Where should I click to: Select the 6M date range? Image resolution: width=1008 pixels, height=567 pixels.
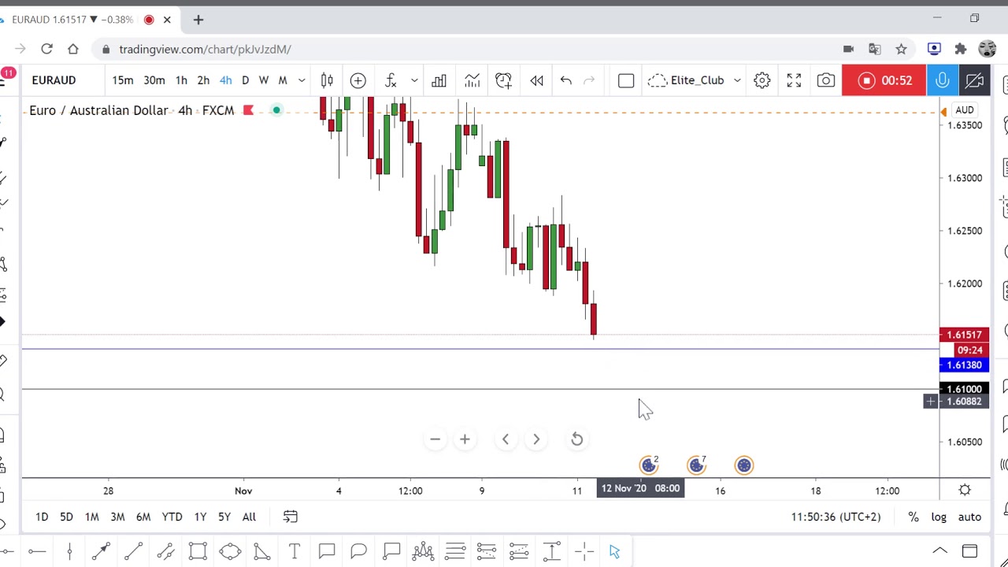tap(143, 517)
